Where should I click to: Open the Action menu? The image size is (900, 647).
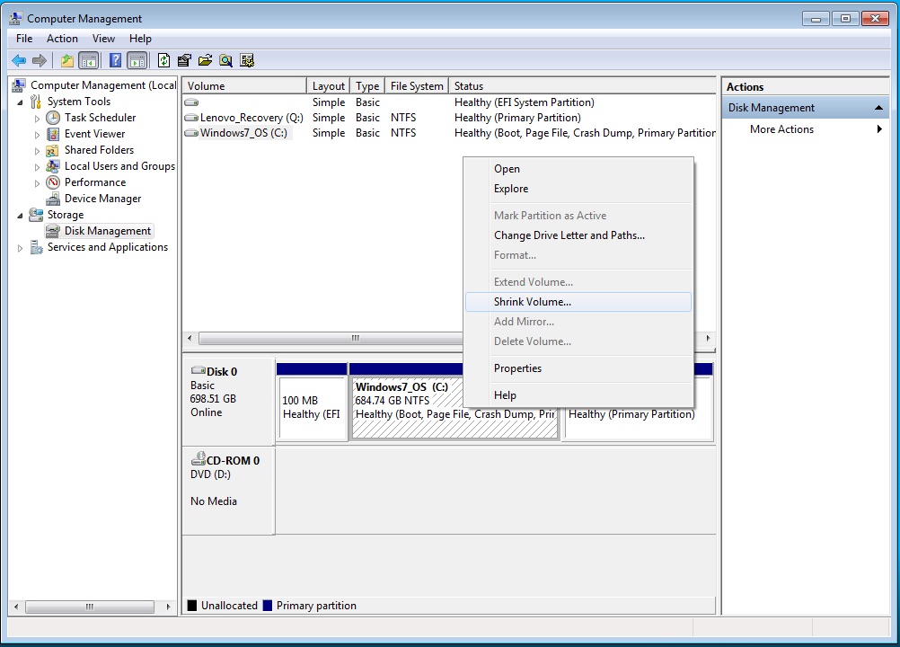pos(62,39)
